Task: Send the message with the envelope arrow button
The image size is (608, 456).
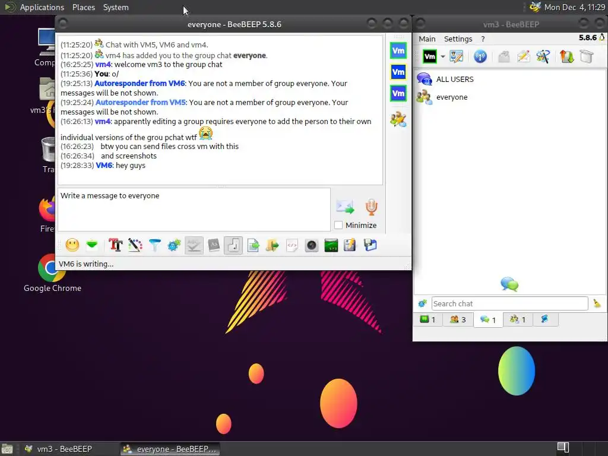Action: (345, 207)
